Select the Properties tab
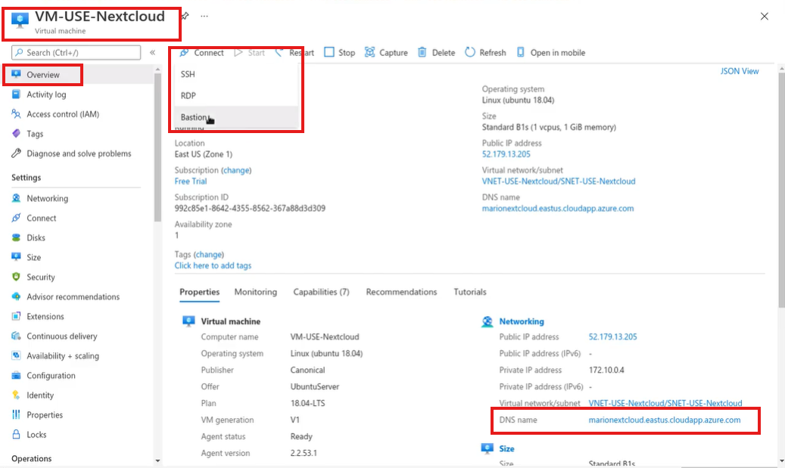 (199, 292)
